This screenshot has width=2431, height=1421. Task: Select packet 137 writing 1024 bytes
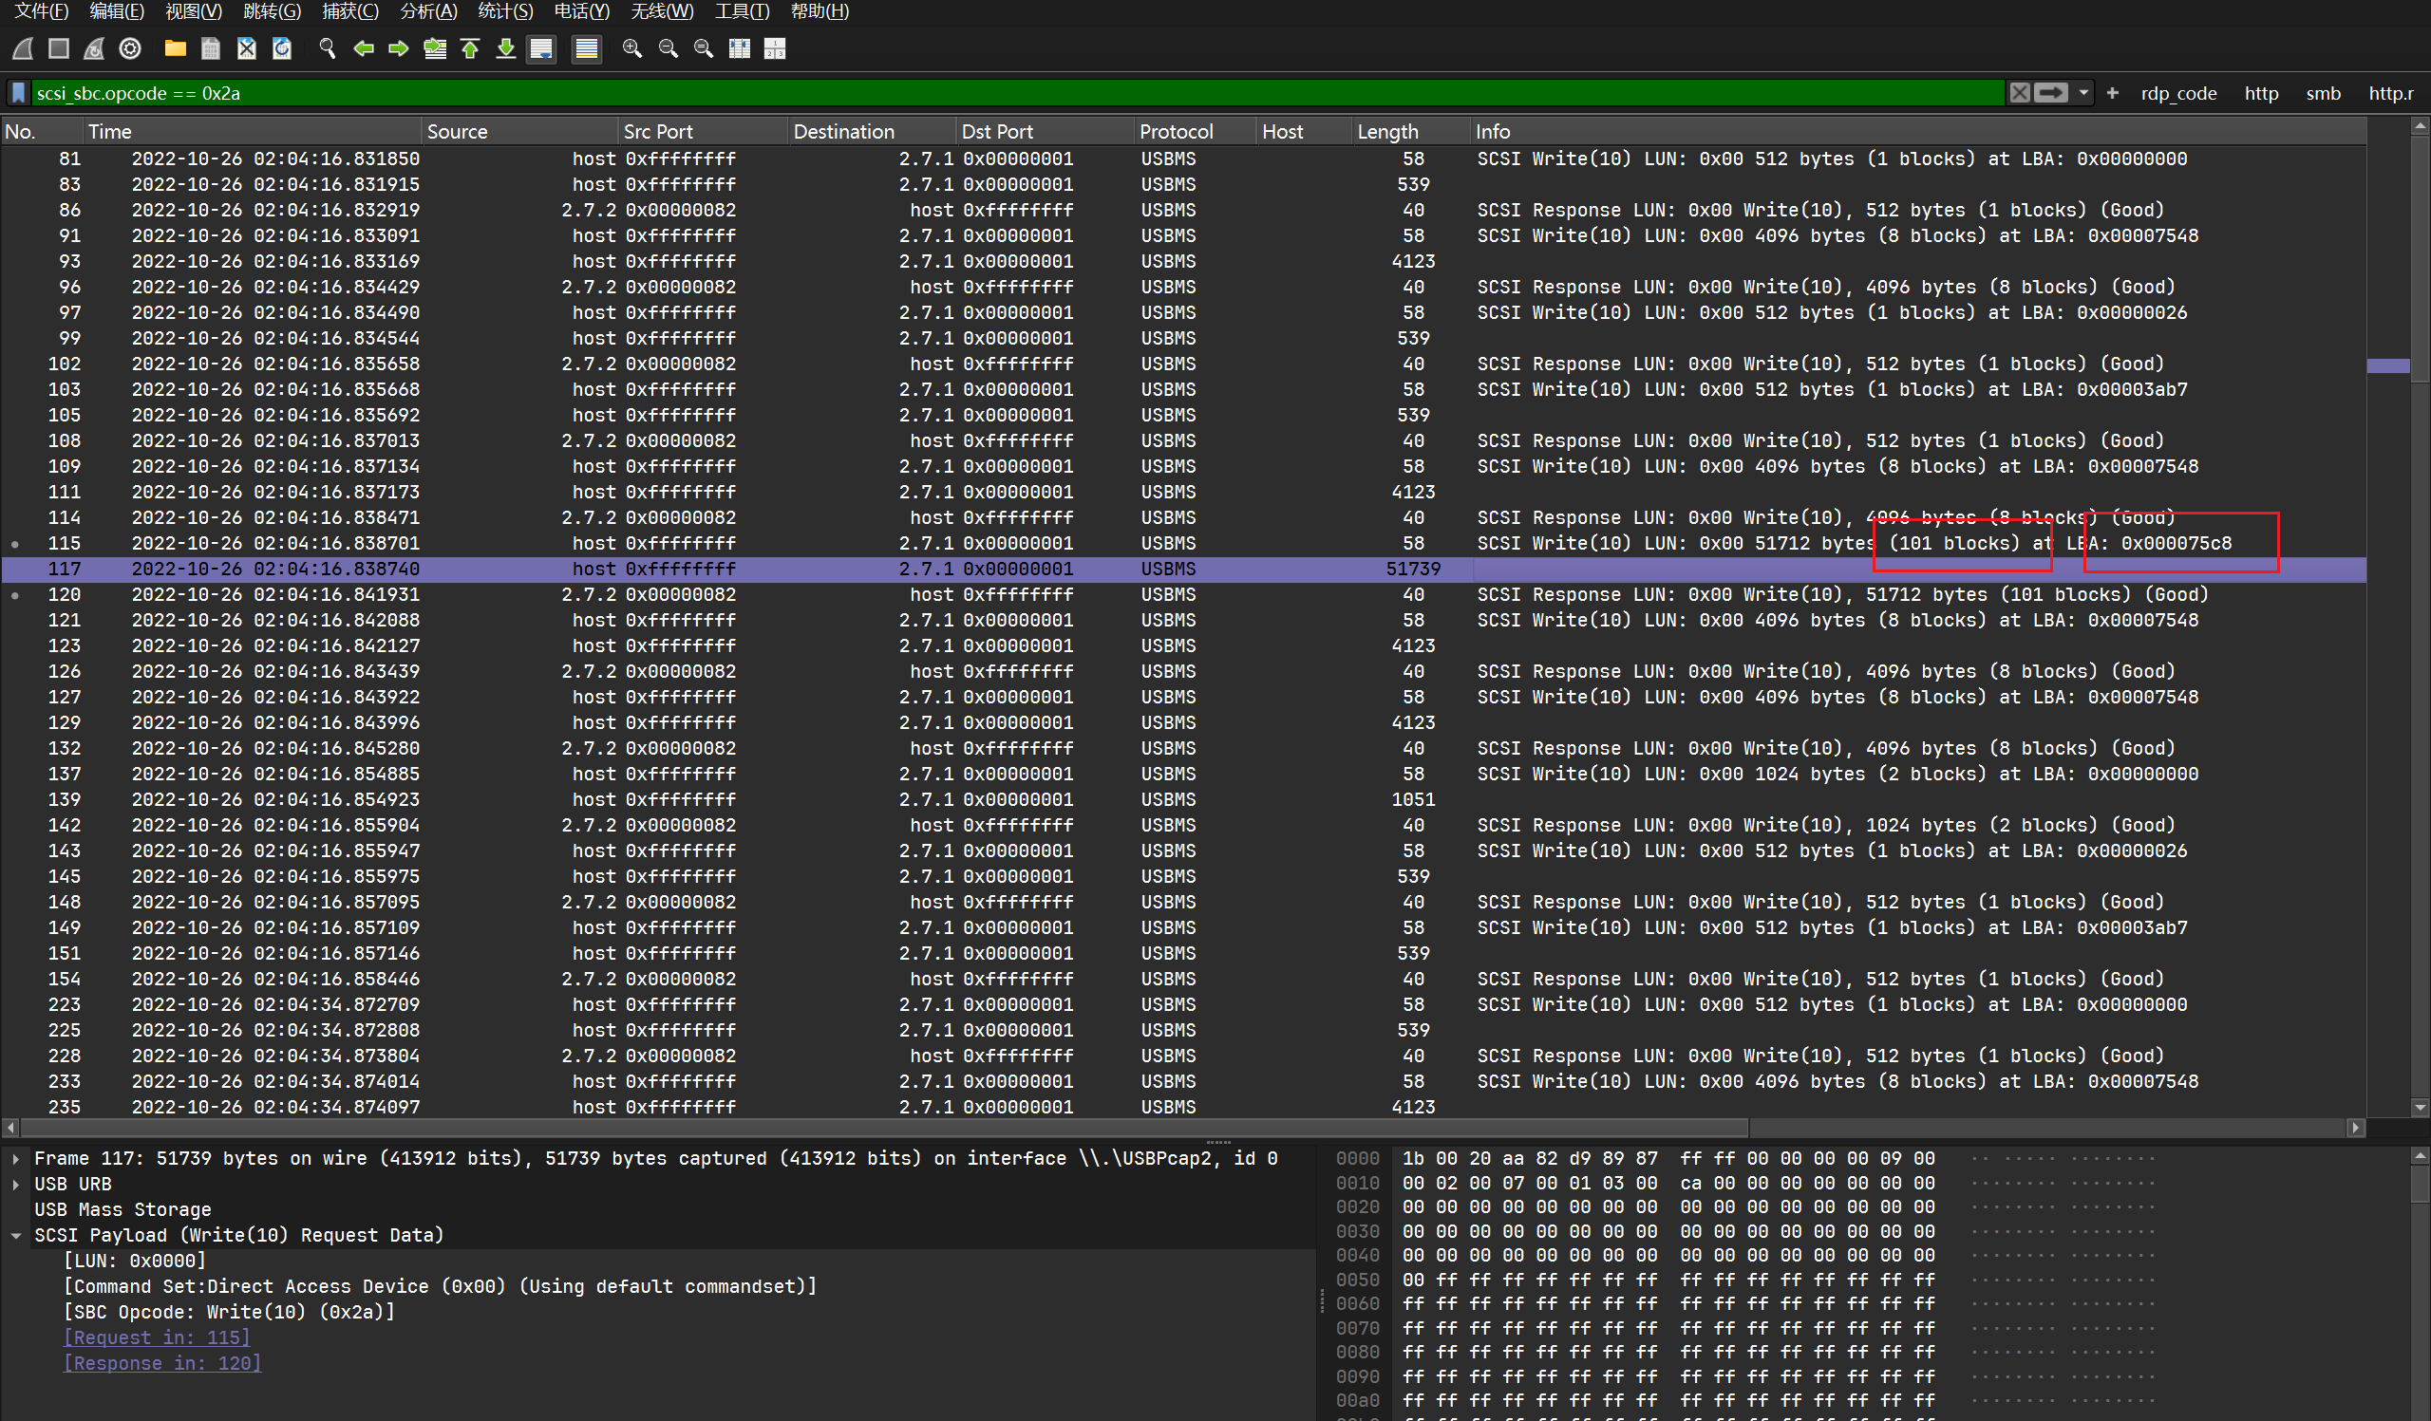(x=1183, y=775)
